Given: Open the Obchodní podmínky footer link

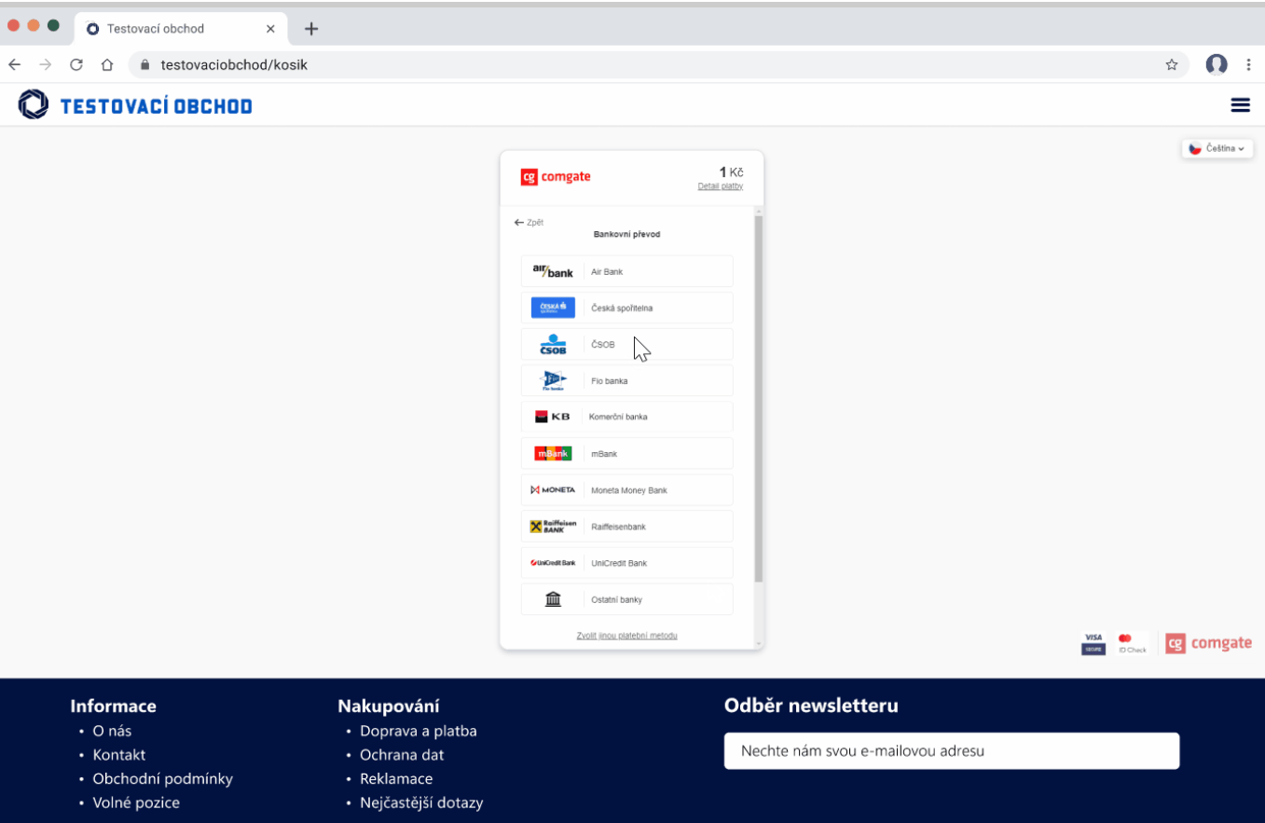Looking at the screenshot, I should pyautogui.click(x=163, y=778).
